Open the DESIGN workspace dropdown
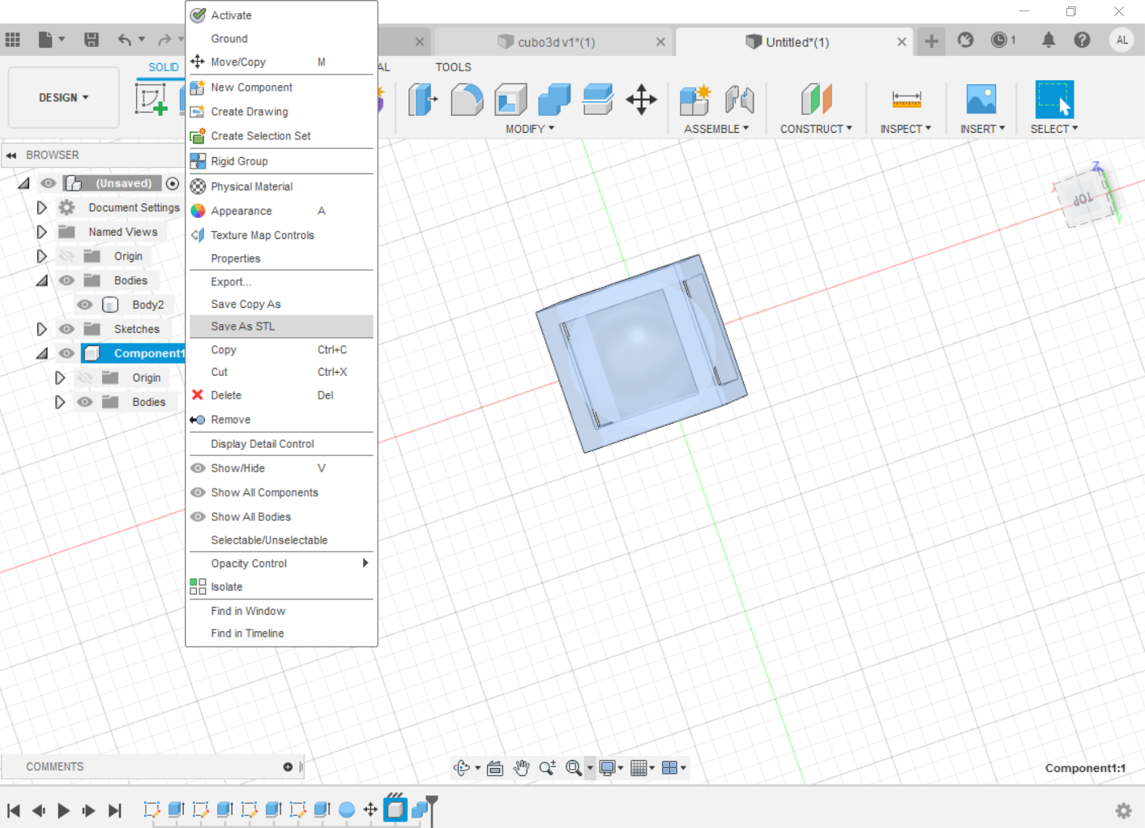1145x828 pixels. (x=63, y=98)
